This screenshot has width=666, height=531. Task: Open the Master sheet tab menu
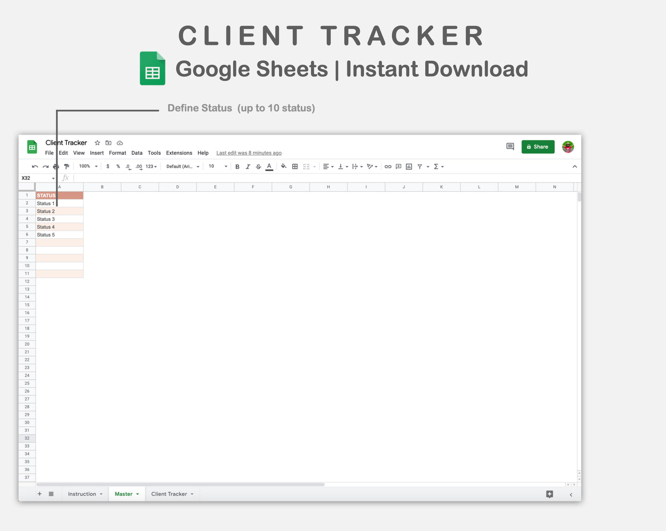pyautogui.click(x=137, y=494)
